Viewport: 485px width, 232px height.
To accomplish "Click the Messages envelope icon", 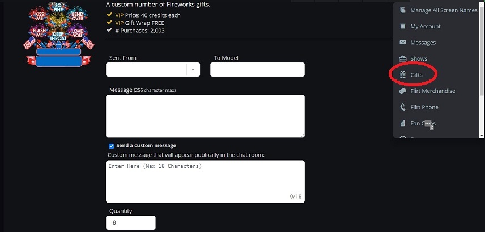I will click(x=403, y=43).
